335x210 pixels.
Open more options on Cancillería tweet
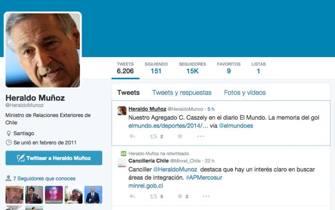[206, 196]
